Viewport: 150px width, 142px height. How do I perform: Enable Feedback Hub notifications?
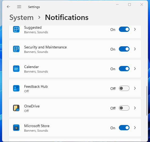(x=124, y=88)
